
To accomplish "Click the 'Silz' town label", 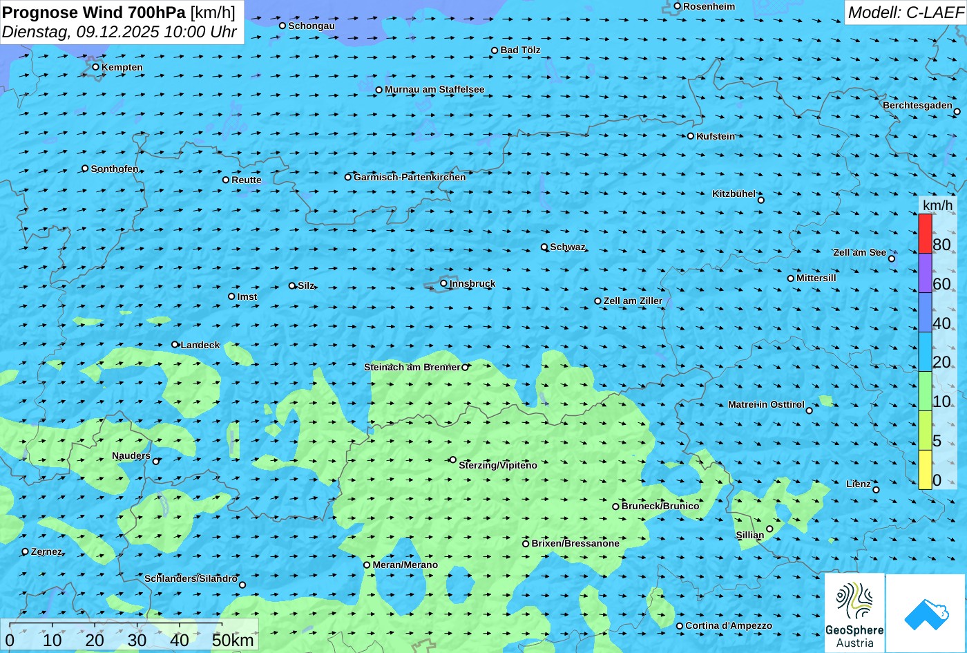I will (x=306, y=285).
